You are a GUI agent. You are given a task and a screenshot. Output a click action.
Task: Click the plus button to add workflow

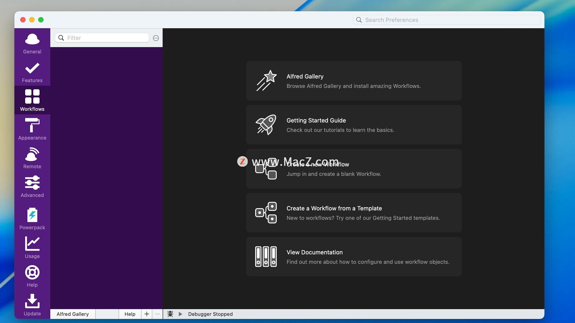146,314
